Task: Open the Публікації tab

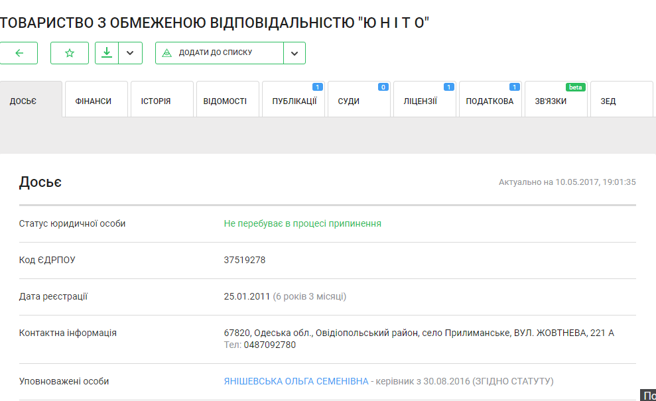Action: click(294, 101)
